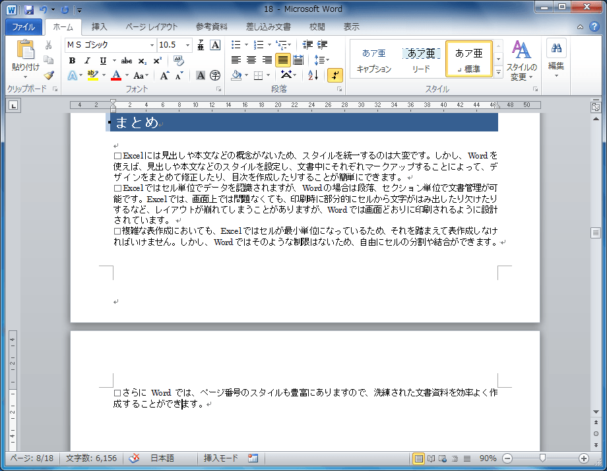Apply the リード style
607x471 pixels.
[x=421, y=59]
